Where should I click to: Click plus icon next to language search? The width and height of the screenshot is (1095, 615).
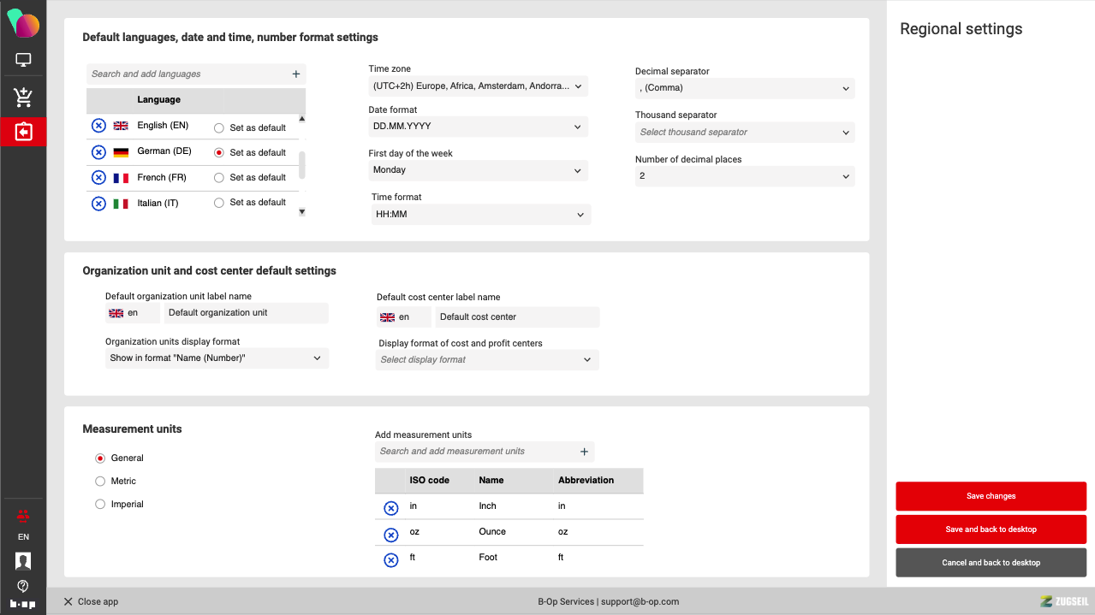[296, 74]
